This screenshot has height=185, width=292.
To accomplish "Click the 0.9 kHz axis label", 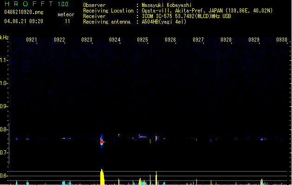I will [x=3, y=106].
